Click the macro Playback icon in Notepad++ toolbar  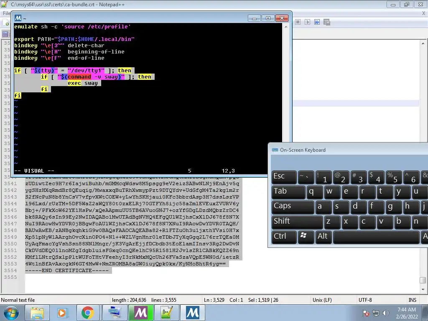pyautogui.click(x=307, y=22)
